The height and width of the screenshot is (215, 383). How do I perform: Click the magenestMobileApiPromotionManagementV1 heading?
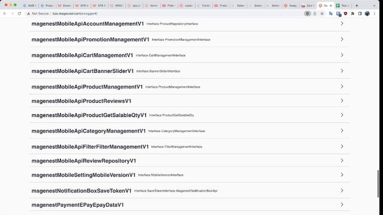90,39
